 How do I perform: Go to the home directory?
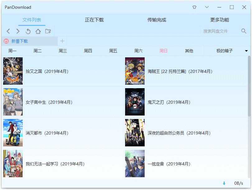38,31
